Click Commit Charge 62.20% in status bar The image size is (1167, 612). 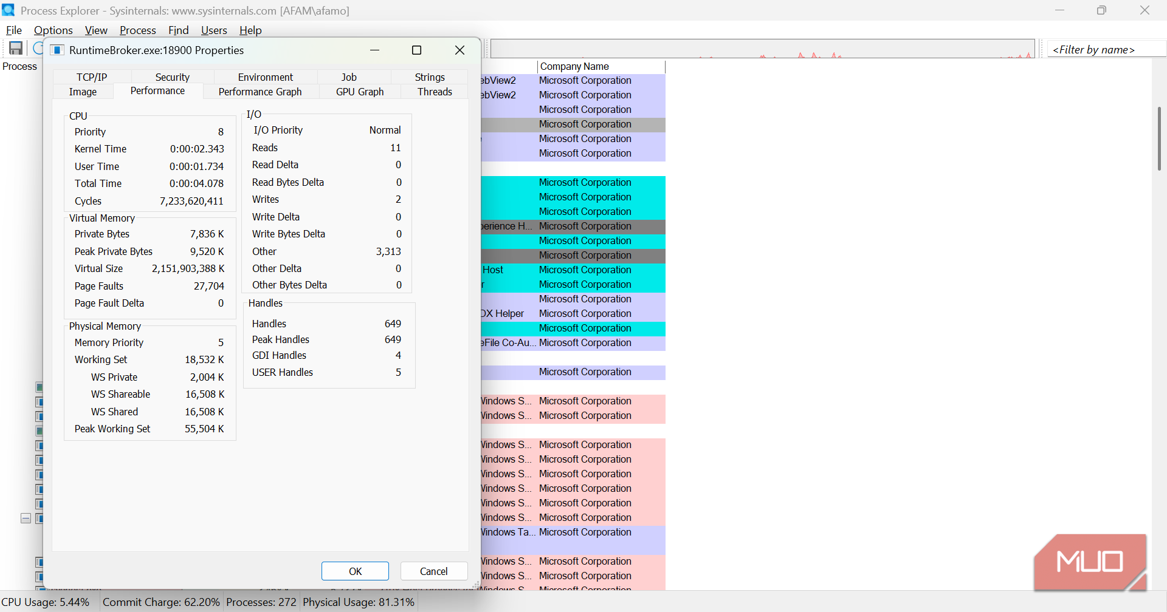[x=161, y=602]
